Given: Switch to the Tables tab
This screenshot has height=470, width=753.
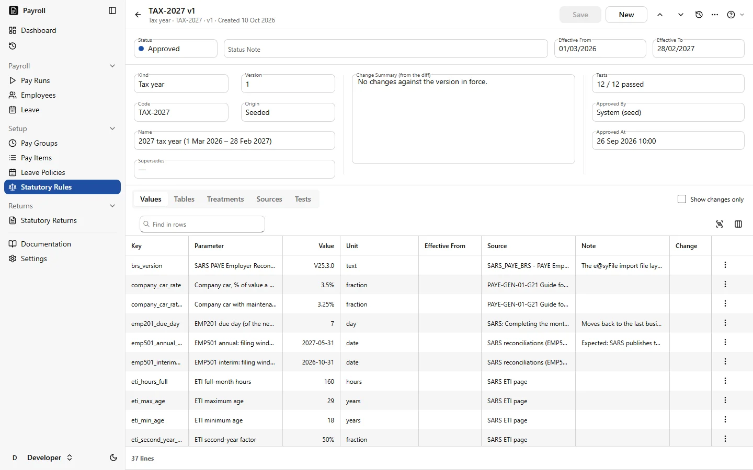Looking at the screenshot, I should (x=184, y=199).
